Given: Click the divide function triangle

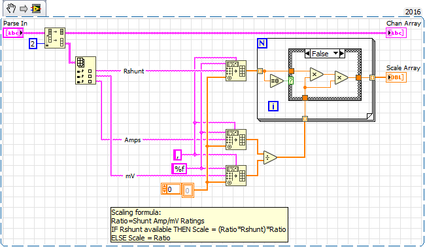Looking at the screenshot, I should pyautogui.click(x=270, y=158).
